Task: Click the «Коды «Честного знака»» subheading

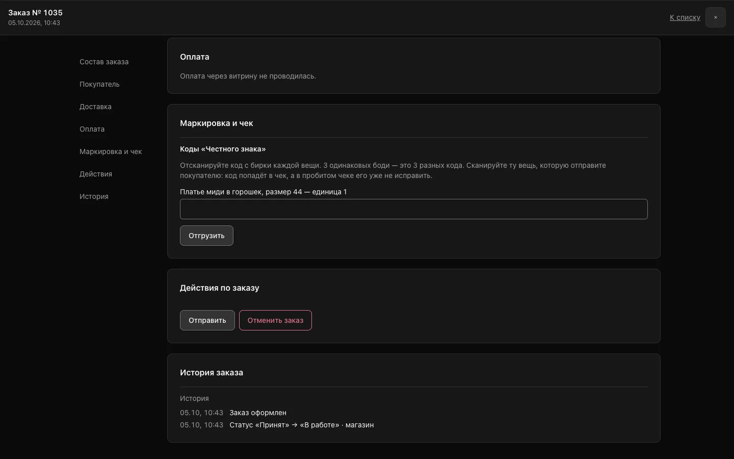Action: click(x=223, y=149)
